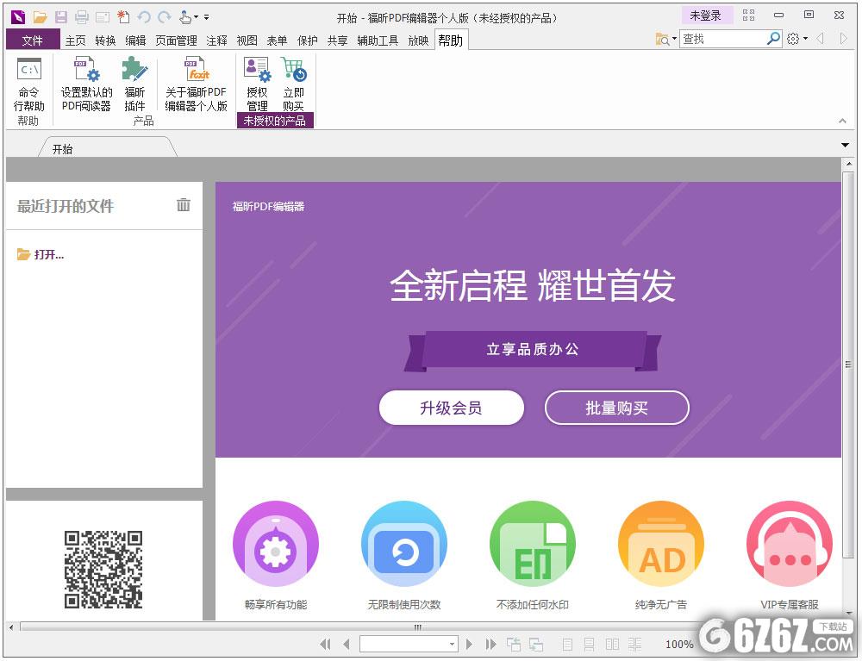The image size is (862, 661).
Task: Open 授权管理 license management
Action: coord(257,84)
